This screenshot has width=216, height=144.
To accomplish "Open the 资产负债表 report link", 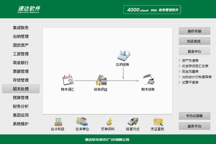I will (x=190, y=61).
